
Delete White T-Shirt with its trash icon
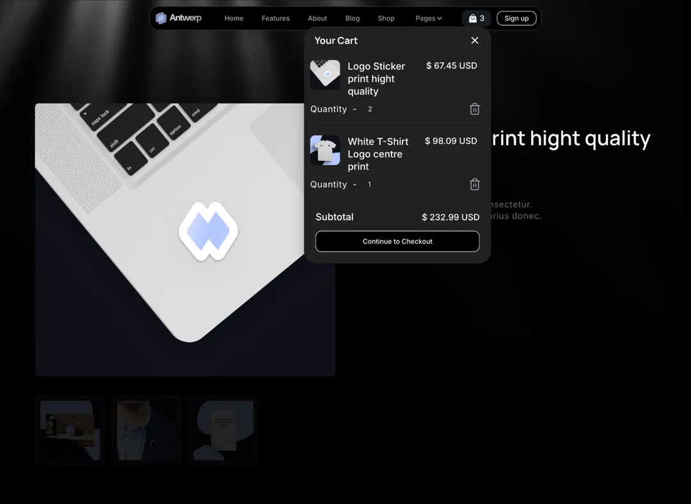474,184
